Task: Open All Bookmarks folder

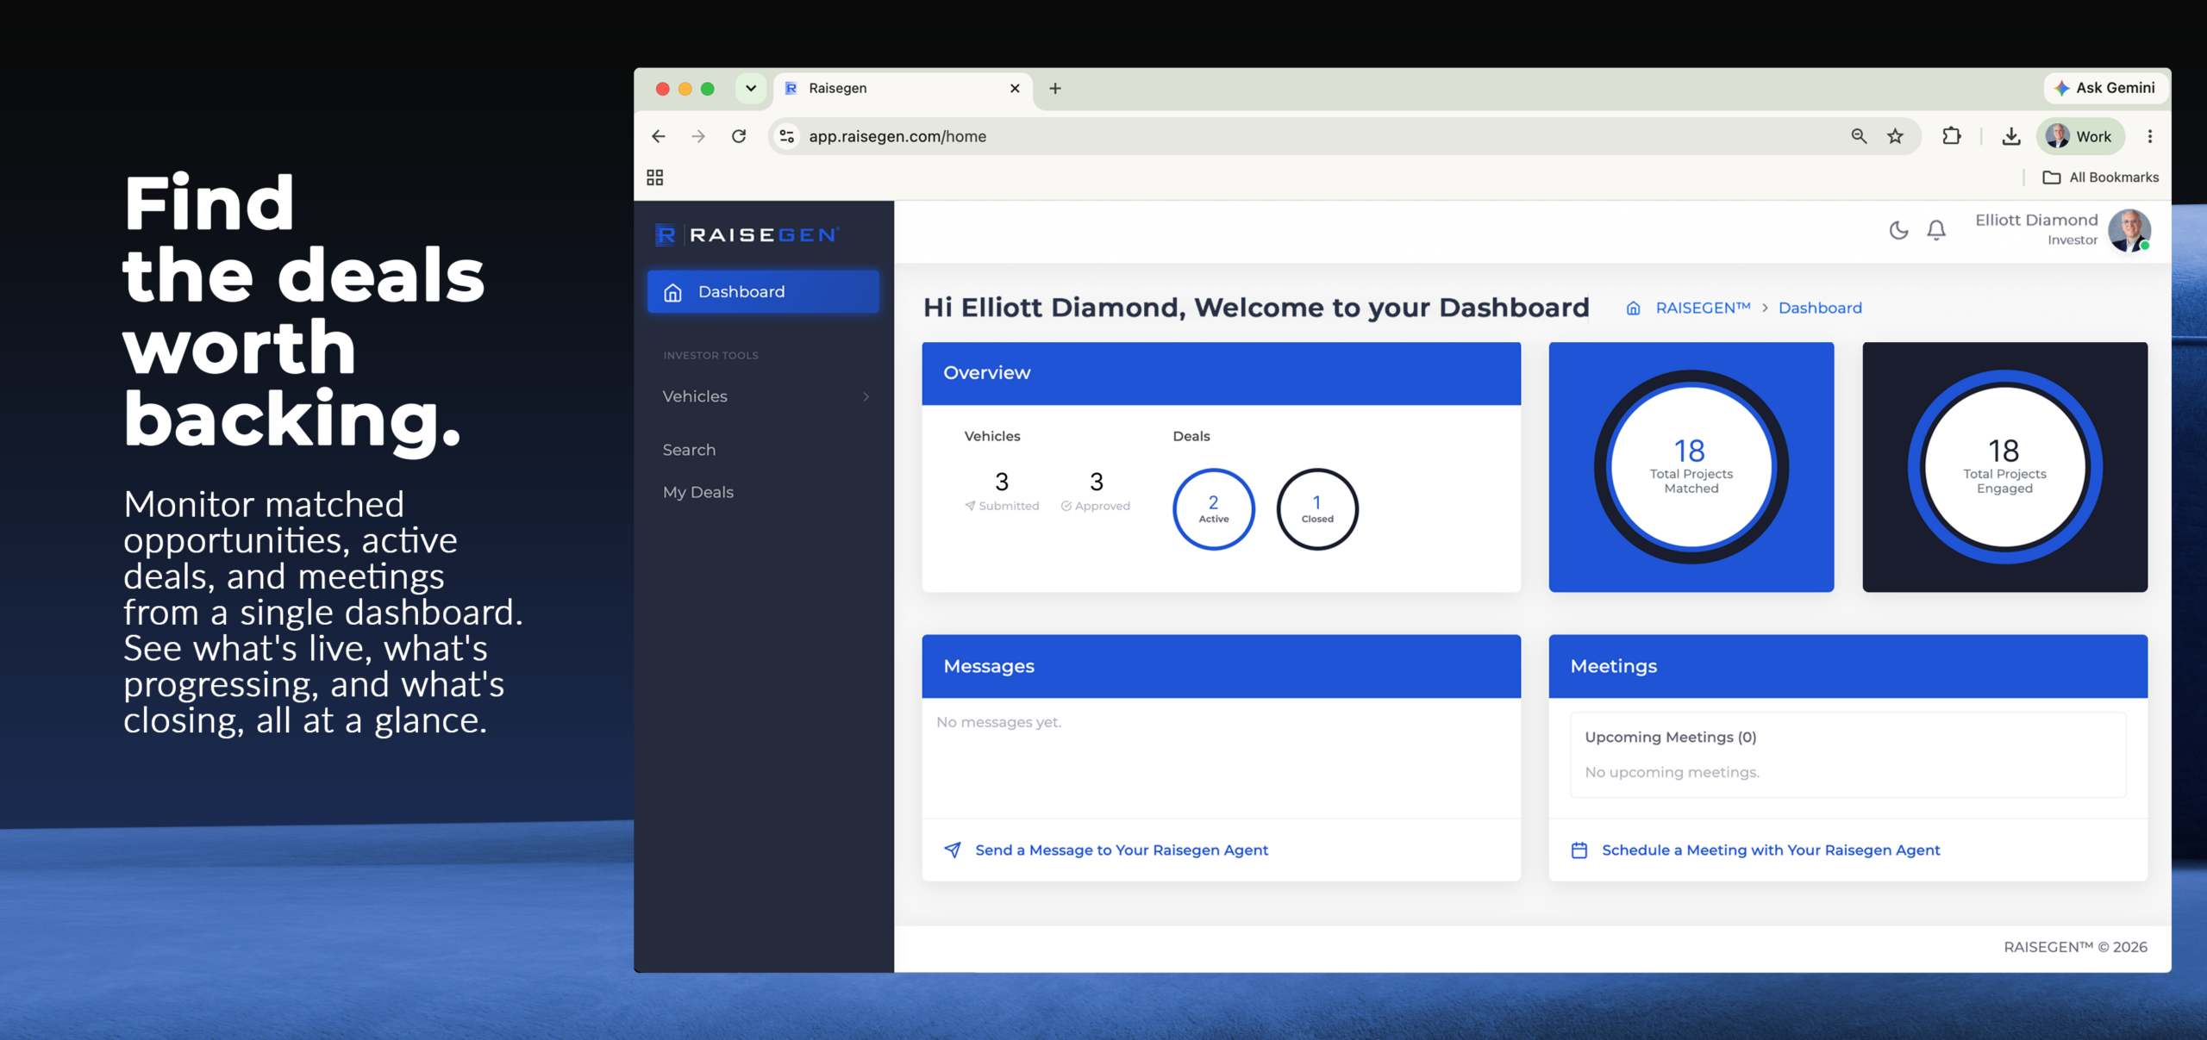Action: (x=2101, y=177)
